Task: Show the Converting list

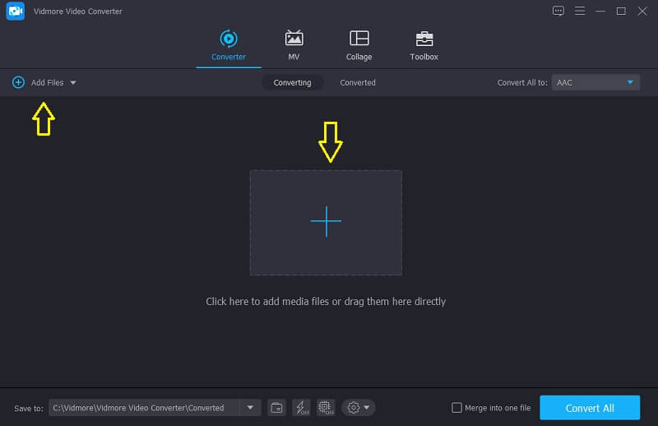Action: (x=292, y=82)
